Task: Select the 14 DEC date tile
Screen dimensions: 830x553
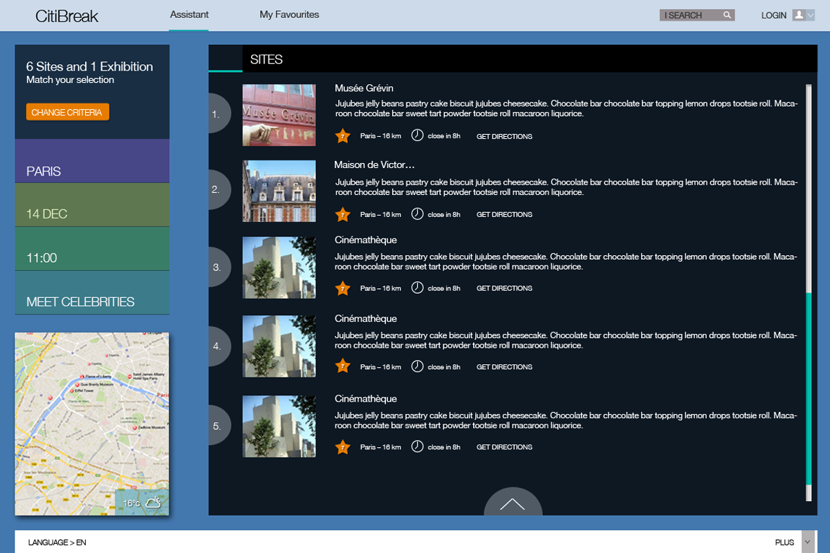Action: click(92, 205)
